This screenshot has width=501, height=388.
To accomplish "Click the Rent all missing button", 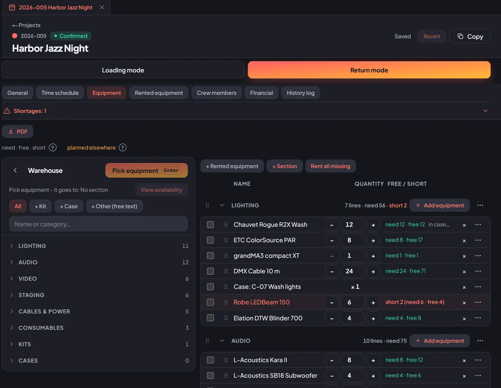I will 331,166.
